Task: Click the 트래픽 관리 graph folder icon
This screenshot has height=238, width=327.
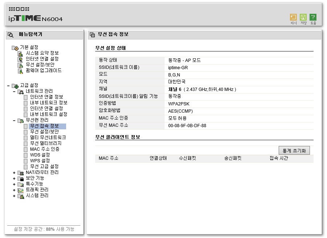Action: click(x=21, y=190)
